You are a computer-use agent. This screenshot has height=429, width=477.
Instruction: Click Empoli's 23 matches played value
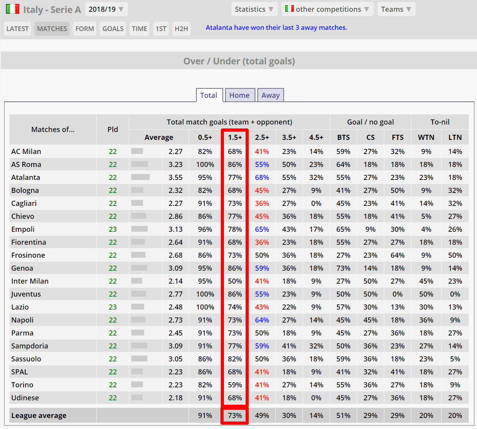click(113, 229)
